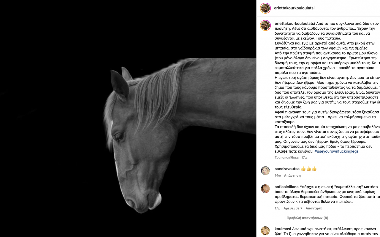The image size is (380, 237).
Task: Click the eriettakourkouloulatsi username in the caption
Action: point(295,23)
